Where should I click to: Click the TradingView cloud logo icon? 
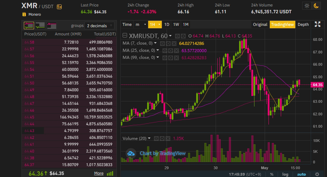[131, 154]
